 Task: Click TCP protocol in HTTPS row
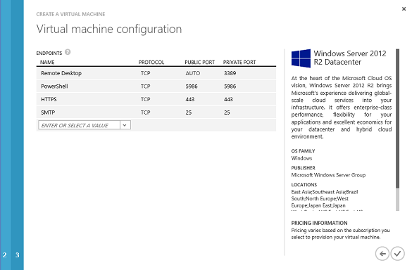pyautogui.click(x=145, y=99)
